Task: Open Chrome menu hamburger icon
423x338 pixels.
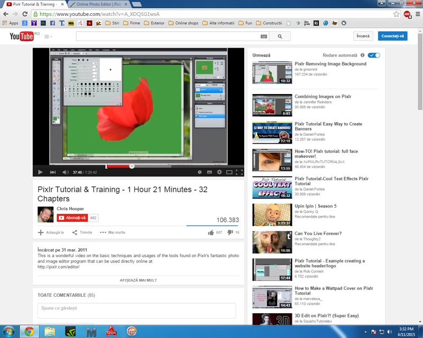Action: coord(418,14)
